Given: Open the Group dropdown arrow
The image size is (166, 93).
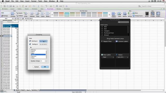Looking at the screenshot, I should pyautogui.click(x=27, y=14).
